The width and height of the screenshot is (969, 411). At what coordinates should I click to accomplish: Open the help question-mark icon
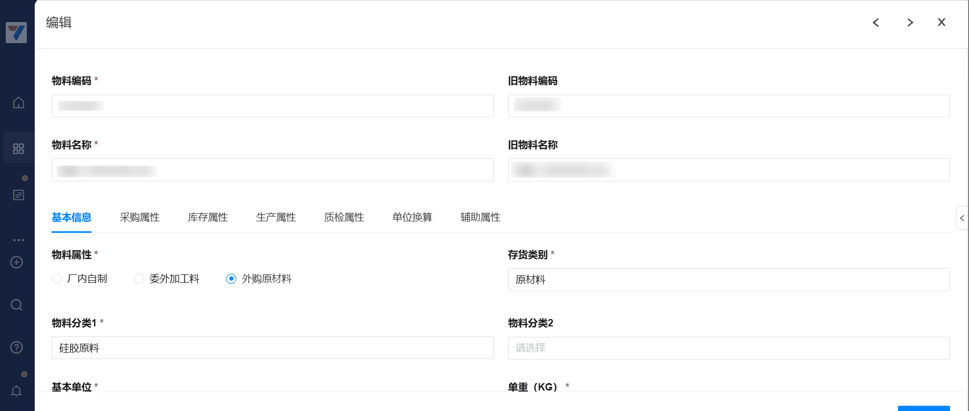(x=17, y=347)
